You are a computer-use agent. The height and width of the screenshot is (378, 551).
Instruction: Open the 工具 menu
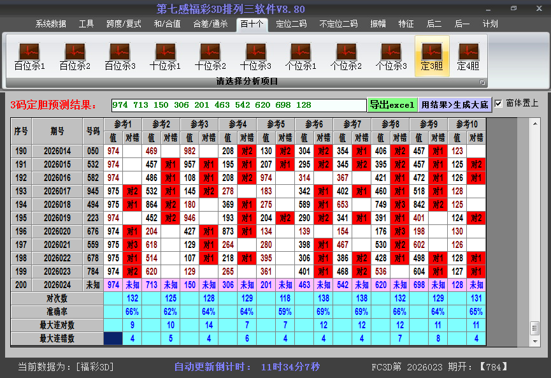tap(86, 23)
